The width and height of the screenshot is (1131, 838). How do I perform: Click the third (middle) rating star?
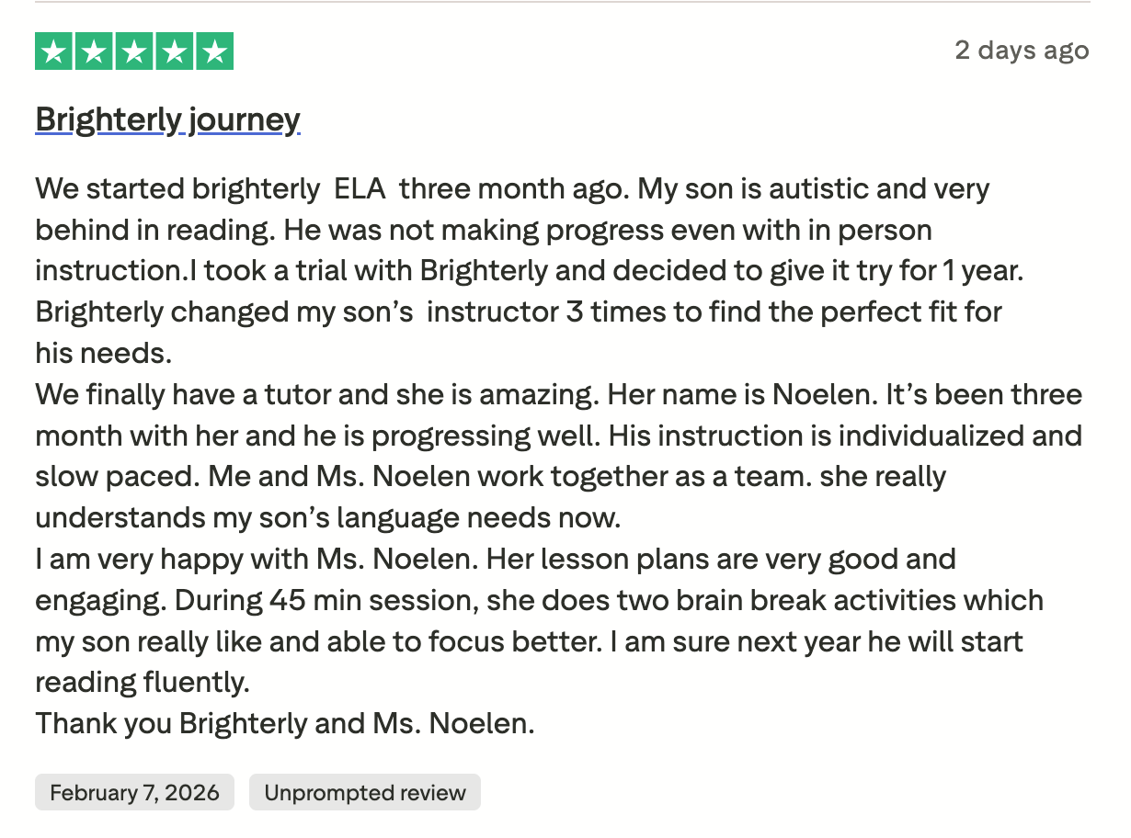(x=134, y=51)
